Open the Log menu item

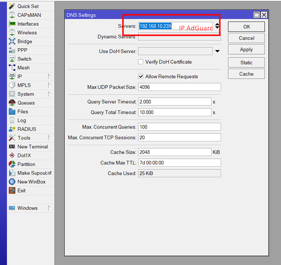[x=31, y=120]
